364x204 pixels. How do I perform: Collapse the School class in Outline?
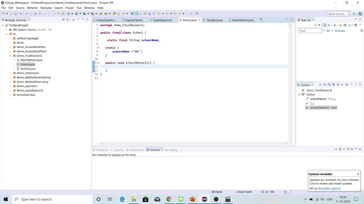click(x=299, y=95)
